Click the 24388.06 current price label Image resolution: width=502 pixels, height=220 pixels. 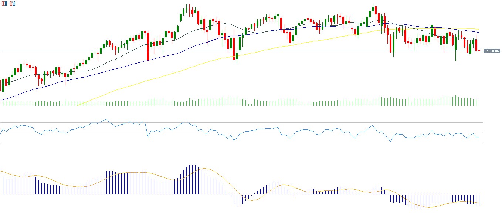click(492, 51)
